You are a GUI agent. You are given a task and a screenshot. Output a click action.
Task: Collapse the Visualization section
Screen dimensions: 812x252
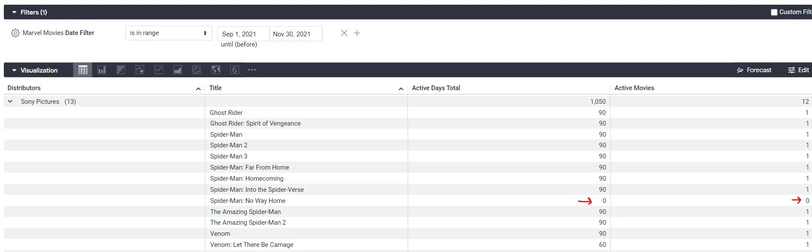point(14,70)
